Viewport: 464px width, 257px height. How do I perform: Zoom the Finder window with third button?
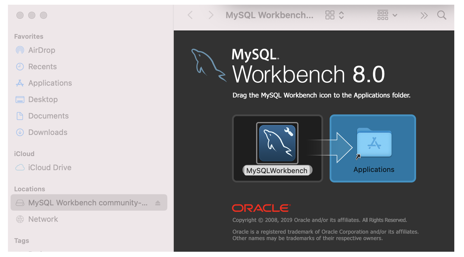pos(44,15)
